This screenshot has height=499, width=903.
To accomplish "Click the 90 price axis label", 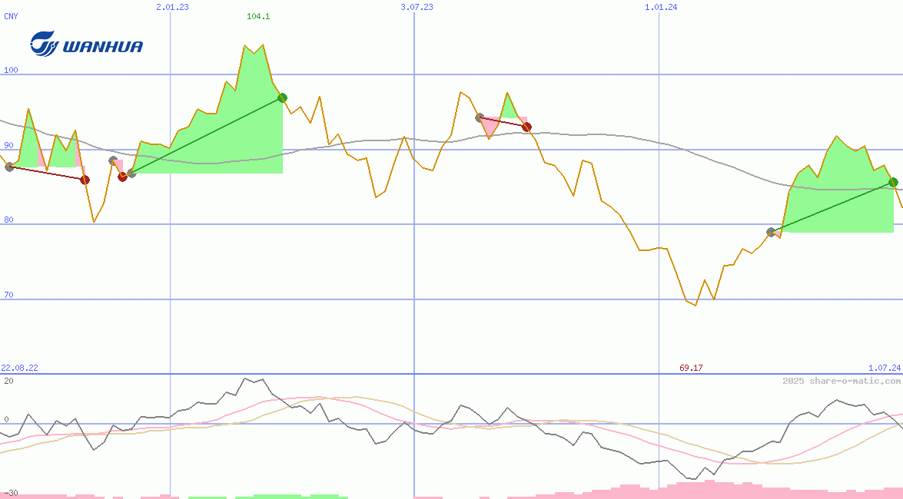I will pyautogui.click(x=8, y=146).
